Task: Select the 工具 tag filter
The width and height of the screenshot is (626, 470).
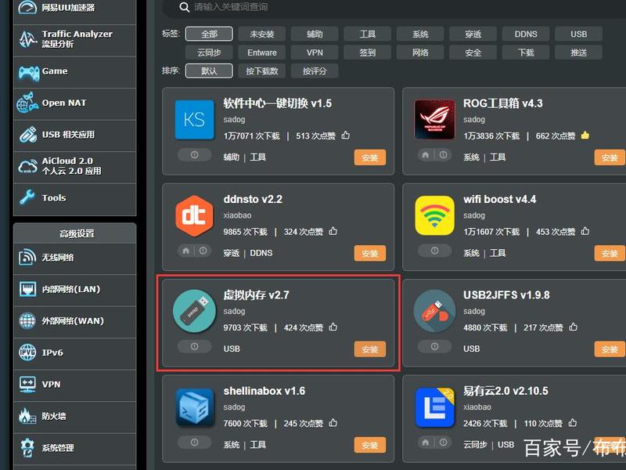Action: pos(367,34)
